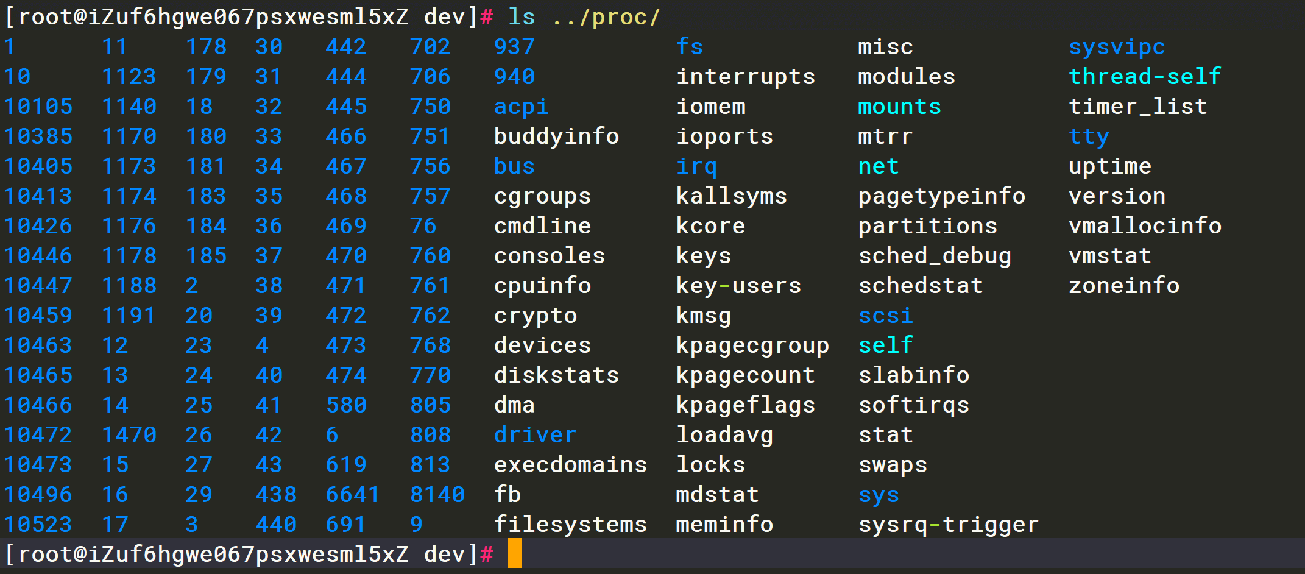Select the blue 'sysvipc' directory
The width and height of the screenshot is (1305, 574).
pyautogui.click(x=1117, y=47)
